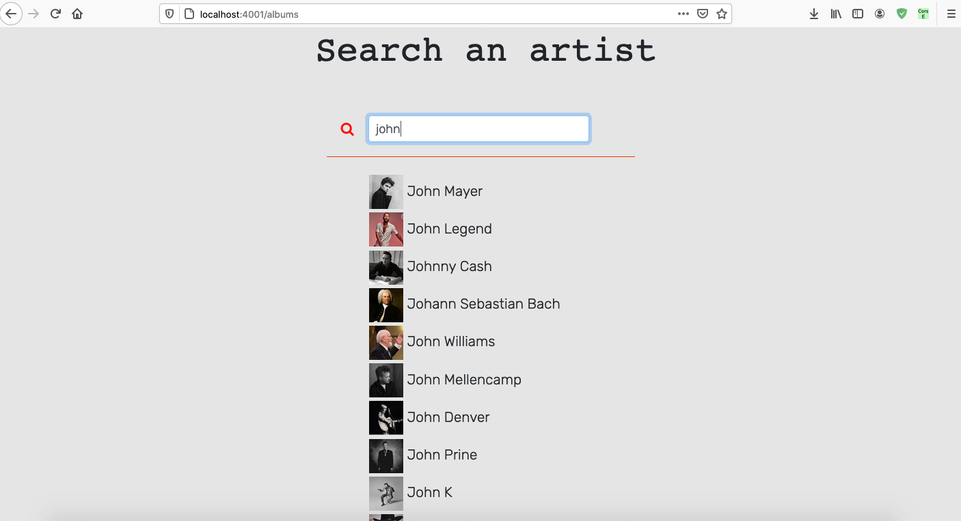Bookmark this page with the star
The image size is (961, 521).
coord(722,14)
